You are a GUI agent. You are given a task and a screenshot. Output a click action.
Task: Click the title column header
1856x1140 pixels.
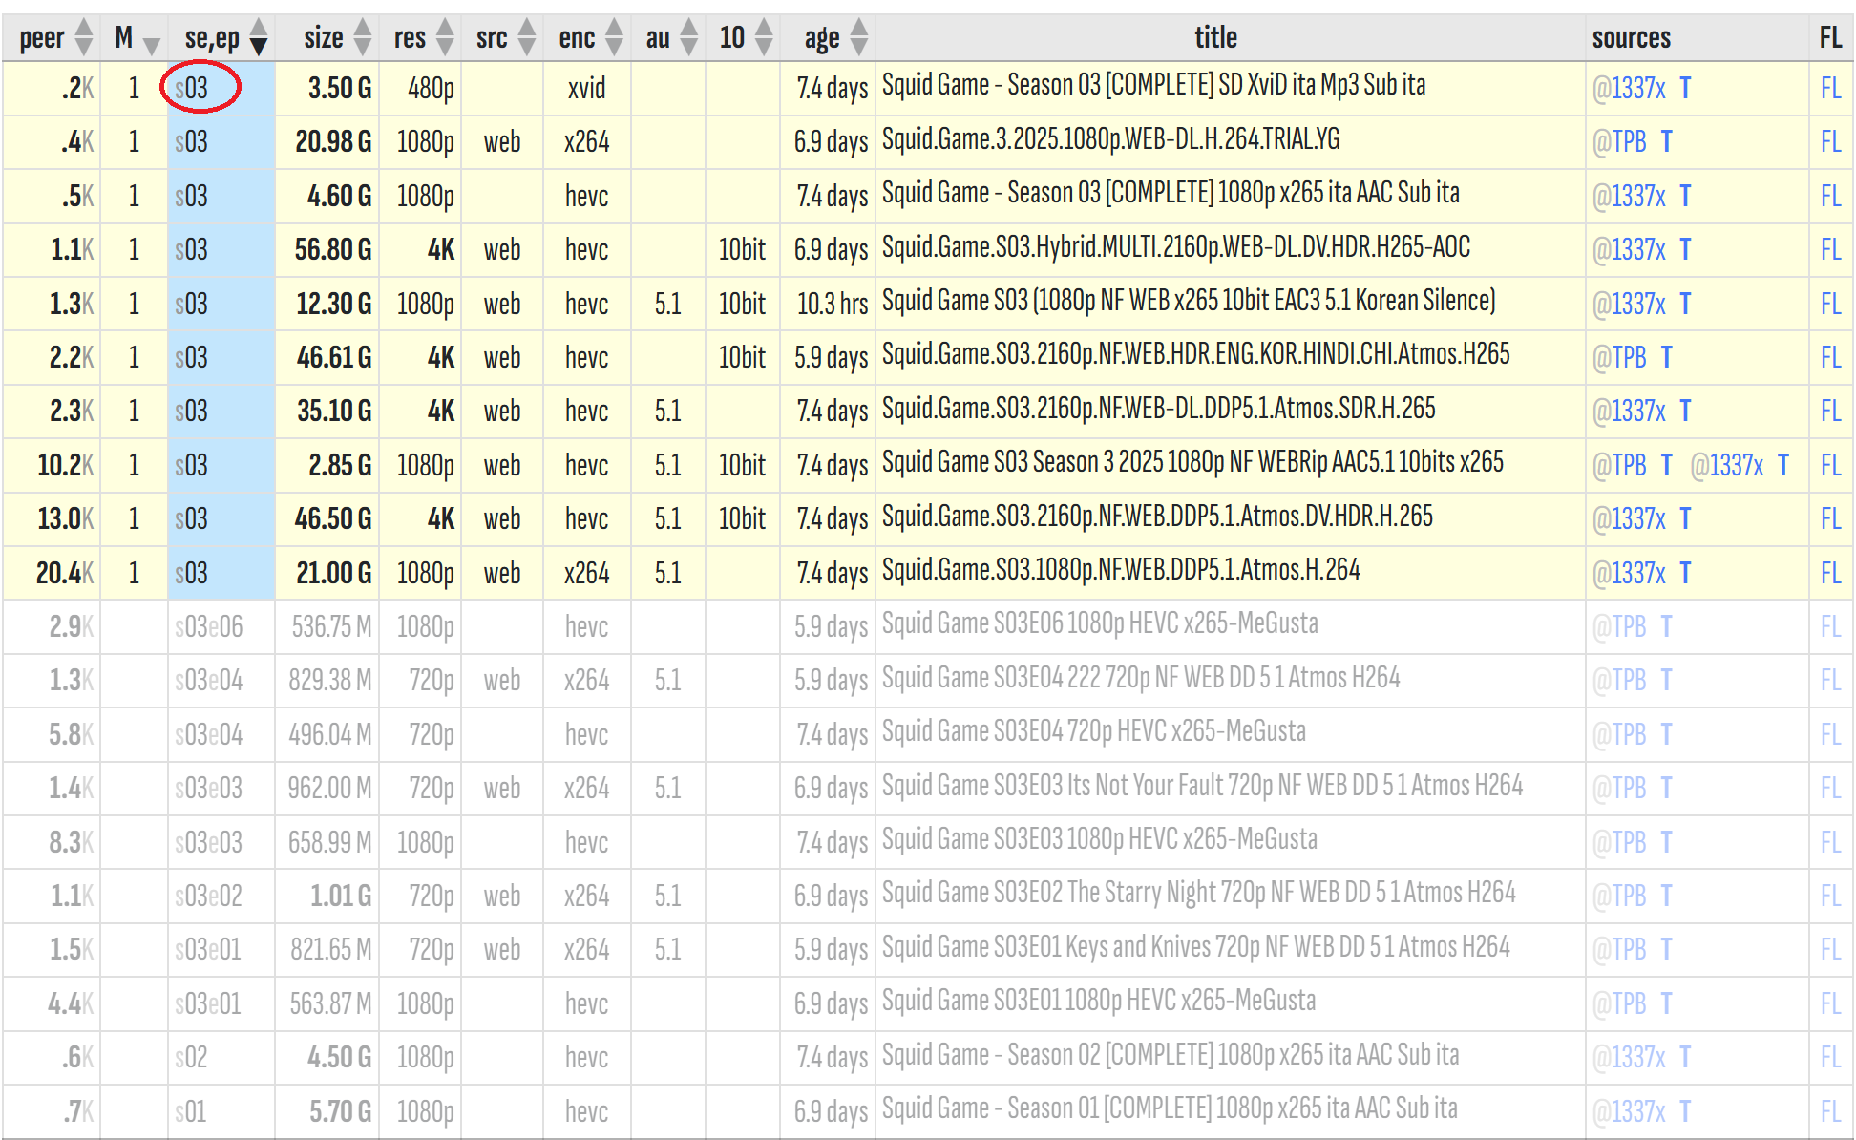(1214, 38)
